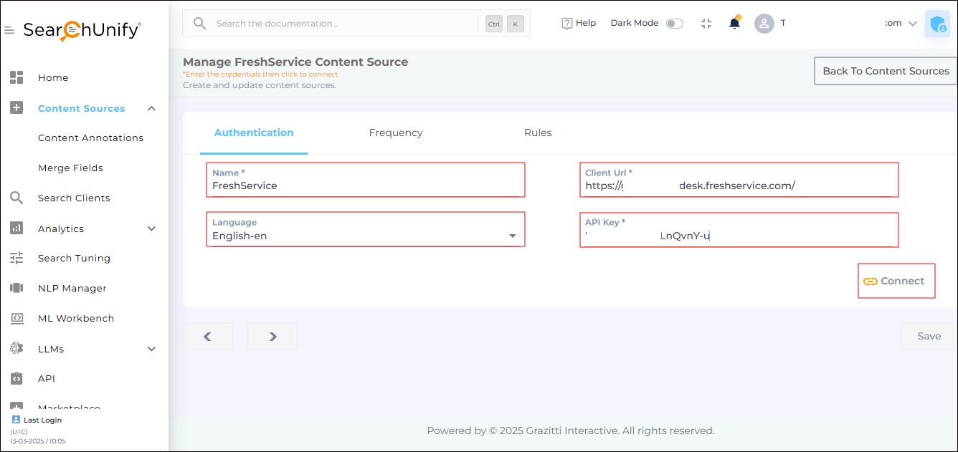Switch to the Rules tab
This screenshot has height=452, width=958.
coord(538,133)
